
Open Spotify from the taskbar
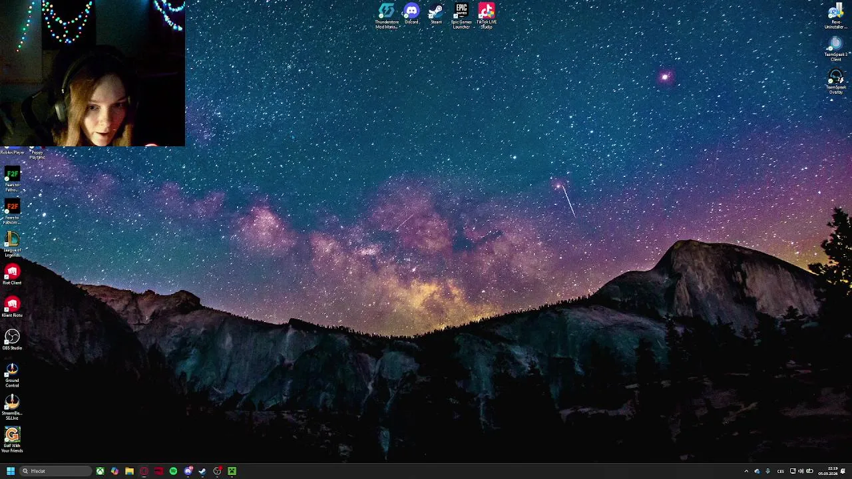point(173,471)
